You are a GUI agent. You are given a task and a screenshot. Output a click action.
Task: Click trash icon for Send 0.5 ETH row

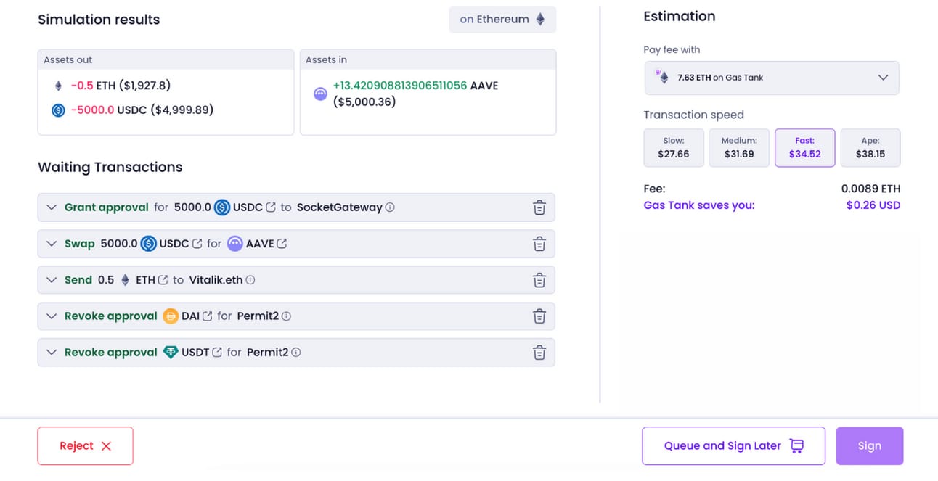(539, 280)
